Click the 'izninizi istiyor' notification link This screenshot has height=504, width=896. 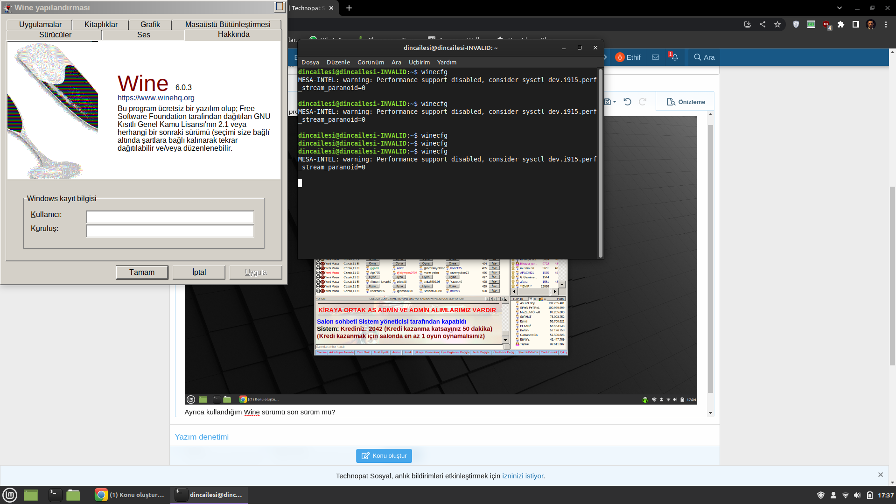pos(523,476)
